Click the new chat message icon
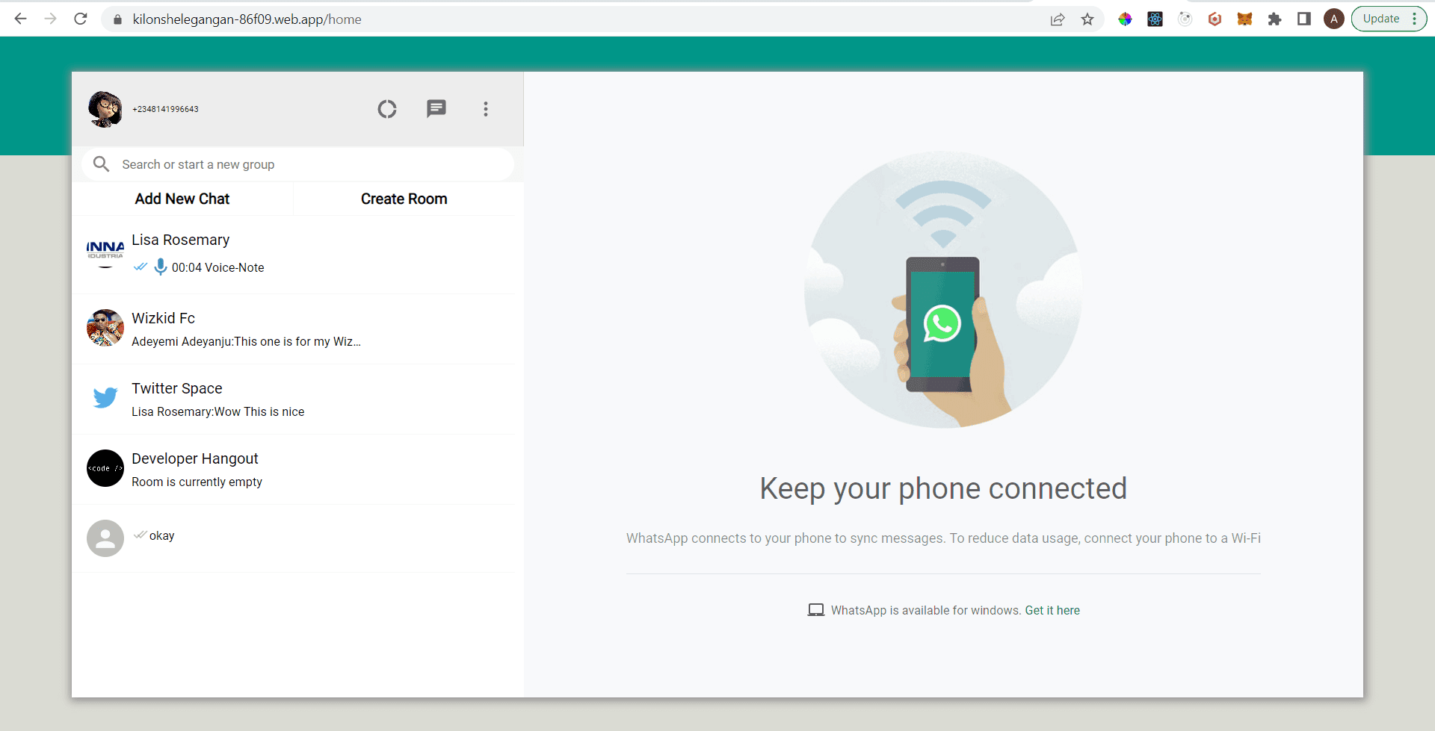This screenshot has width=1435, height=731. [x=436, y=109]
